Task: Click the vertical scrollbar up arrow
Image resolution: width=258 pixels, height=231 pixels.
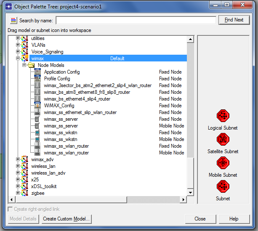Action: click(x=190, y=39)
